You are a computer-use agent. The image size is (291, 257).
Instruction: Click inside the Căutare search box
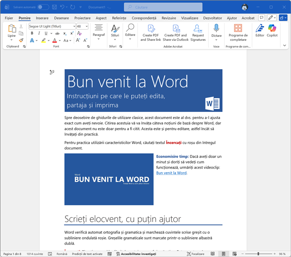tap(163, 7)
